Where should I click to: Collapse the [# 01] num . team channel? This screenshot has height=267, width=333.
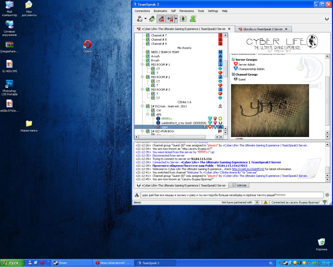142,106
